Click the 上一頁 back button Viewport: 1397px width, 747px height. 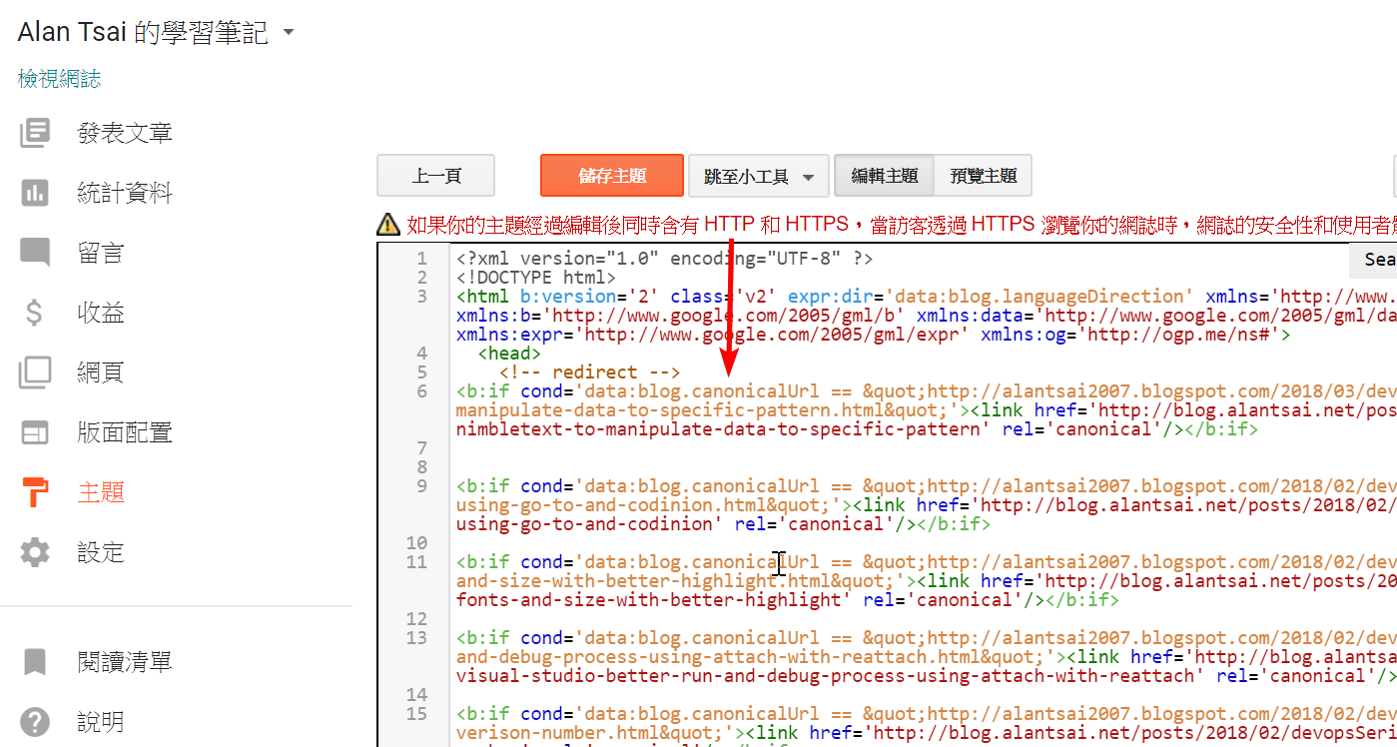point(436,176)
